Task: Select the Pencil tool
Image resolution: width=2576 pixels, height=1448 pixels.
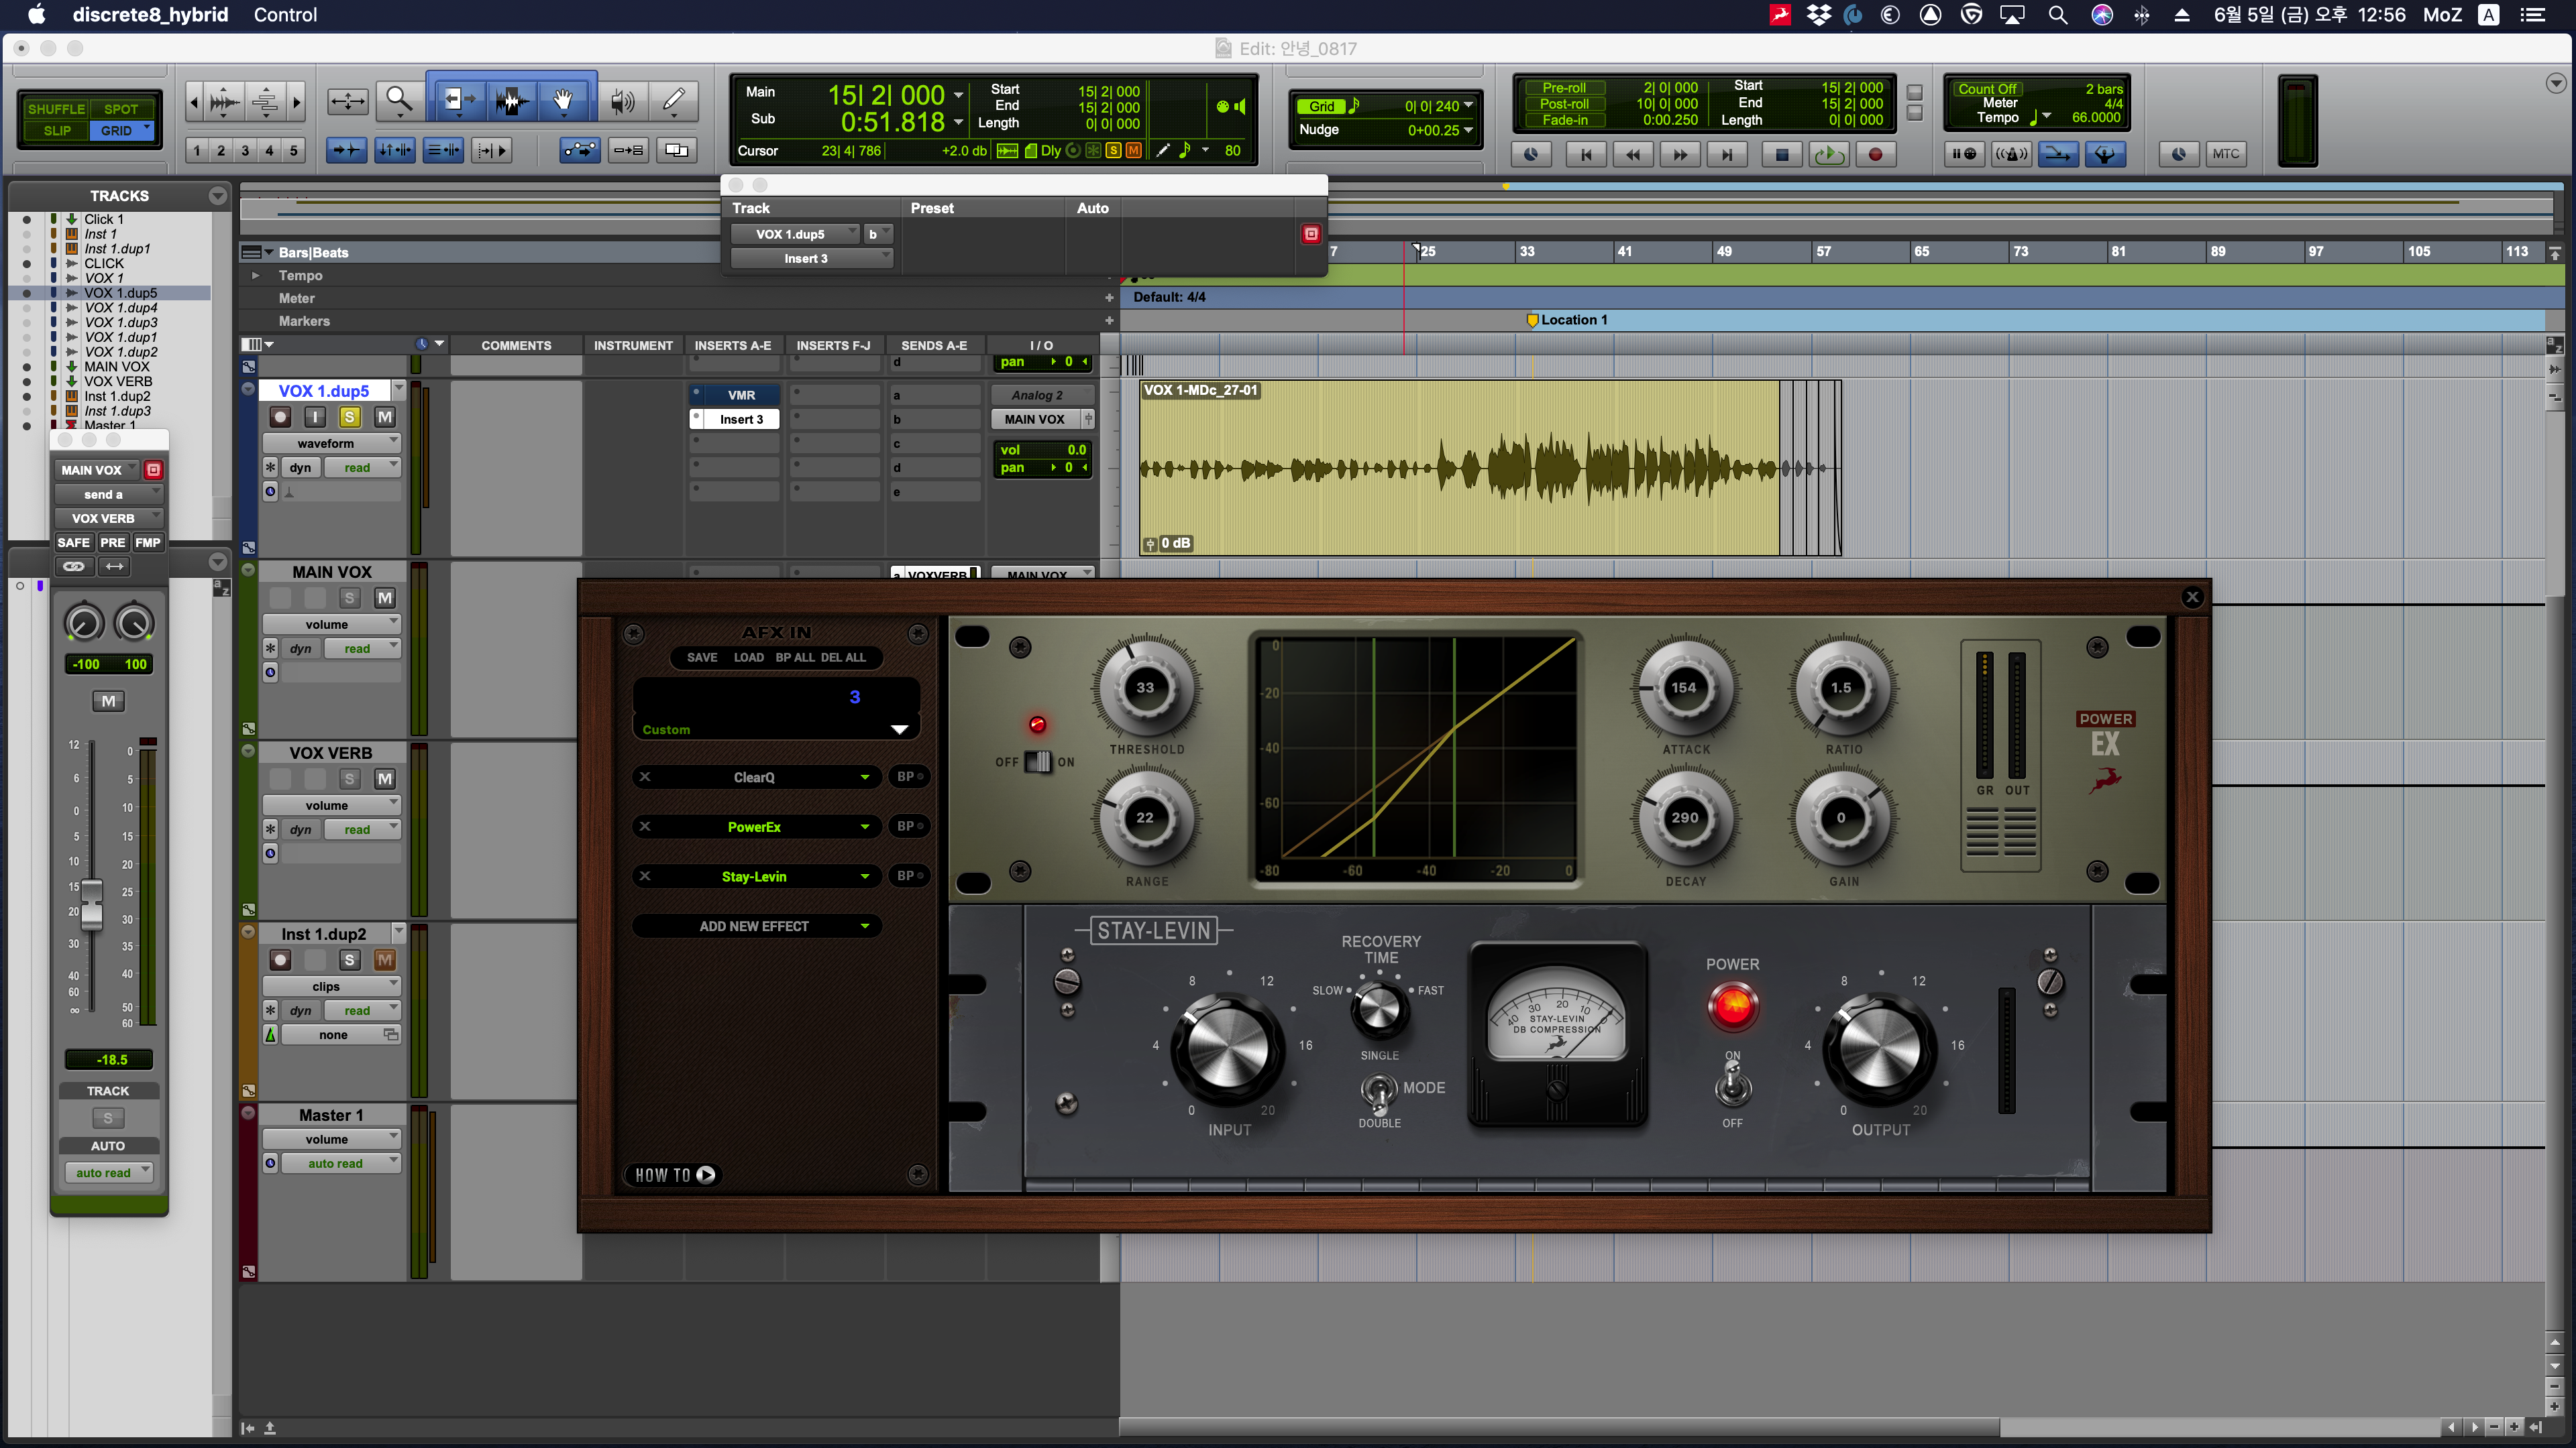Action: (x=674, y=100)
